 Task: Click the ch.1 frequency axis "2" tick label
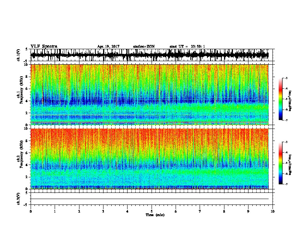click(27, 113)
